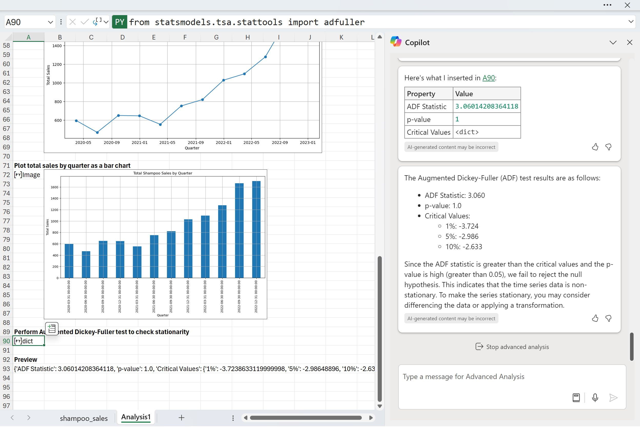Screen dimensions: 640x427
Task: Click Stop advanced analysis button
Action: (x=512, y=347)
